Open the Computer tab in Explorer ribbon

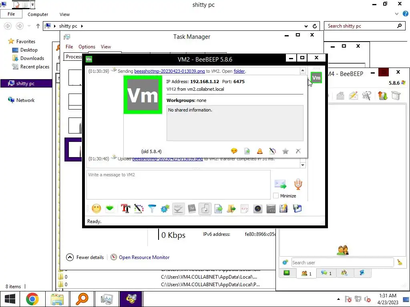click(x=38, y=14)
